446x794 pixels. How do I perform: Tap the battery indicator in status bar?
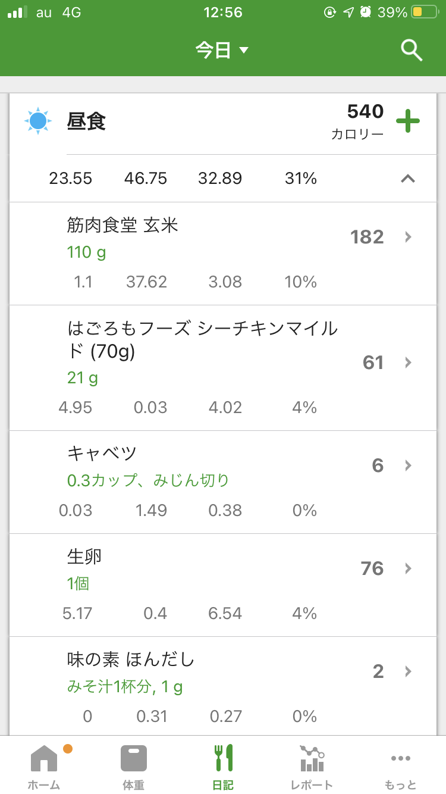click(425, 12)
